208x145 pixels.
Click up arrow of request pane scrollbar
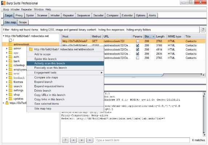(204, 94)
